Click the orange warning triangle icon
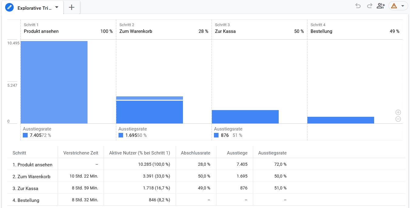This screenshot has width=410, height=208. click(x=394, y=6)
